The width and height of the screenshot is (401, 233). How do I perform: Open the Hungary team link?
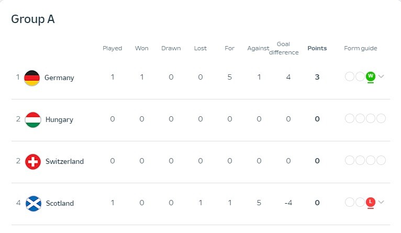coord(59,120)
